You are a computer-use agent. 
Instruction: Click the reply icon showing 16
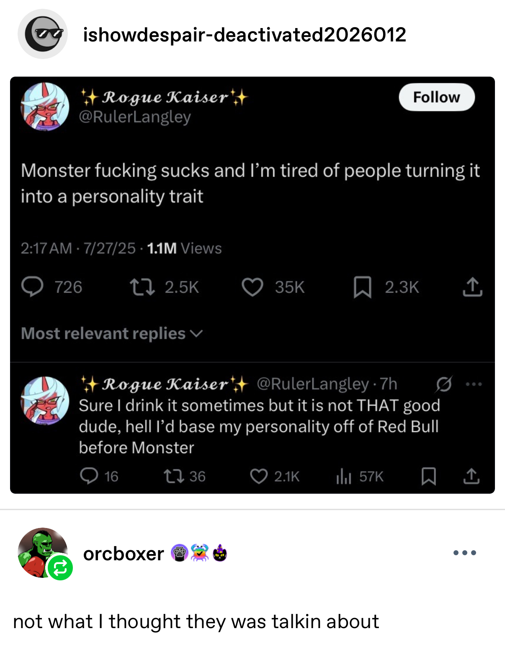(89, 476)
